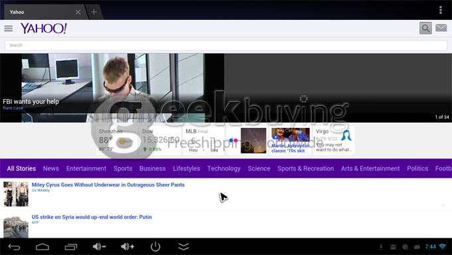452x255 pixels.
Task: Select the Lifestyles category tab
Action: tap(187, 168)
